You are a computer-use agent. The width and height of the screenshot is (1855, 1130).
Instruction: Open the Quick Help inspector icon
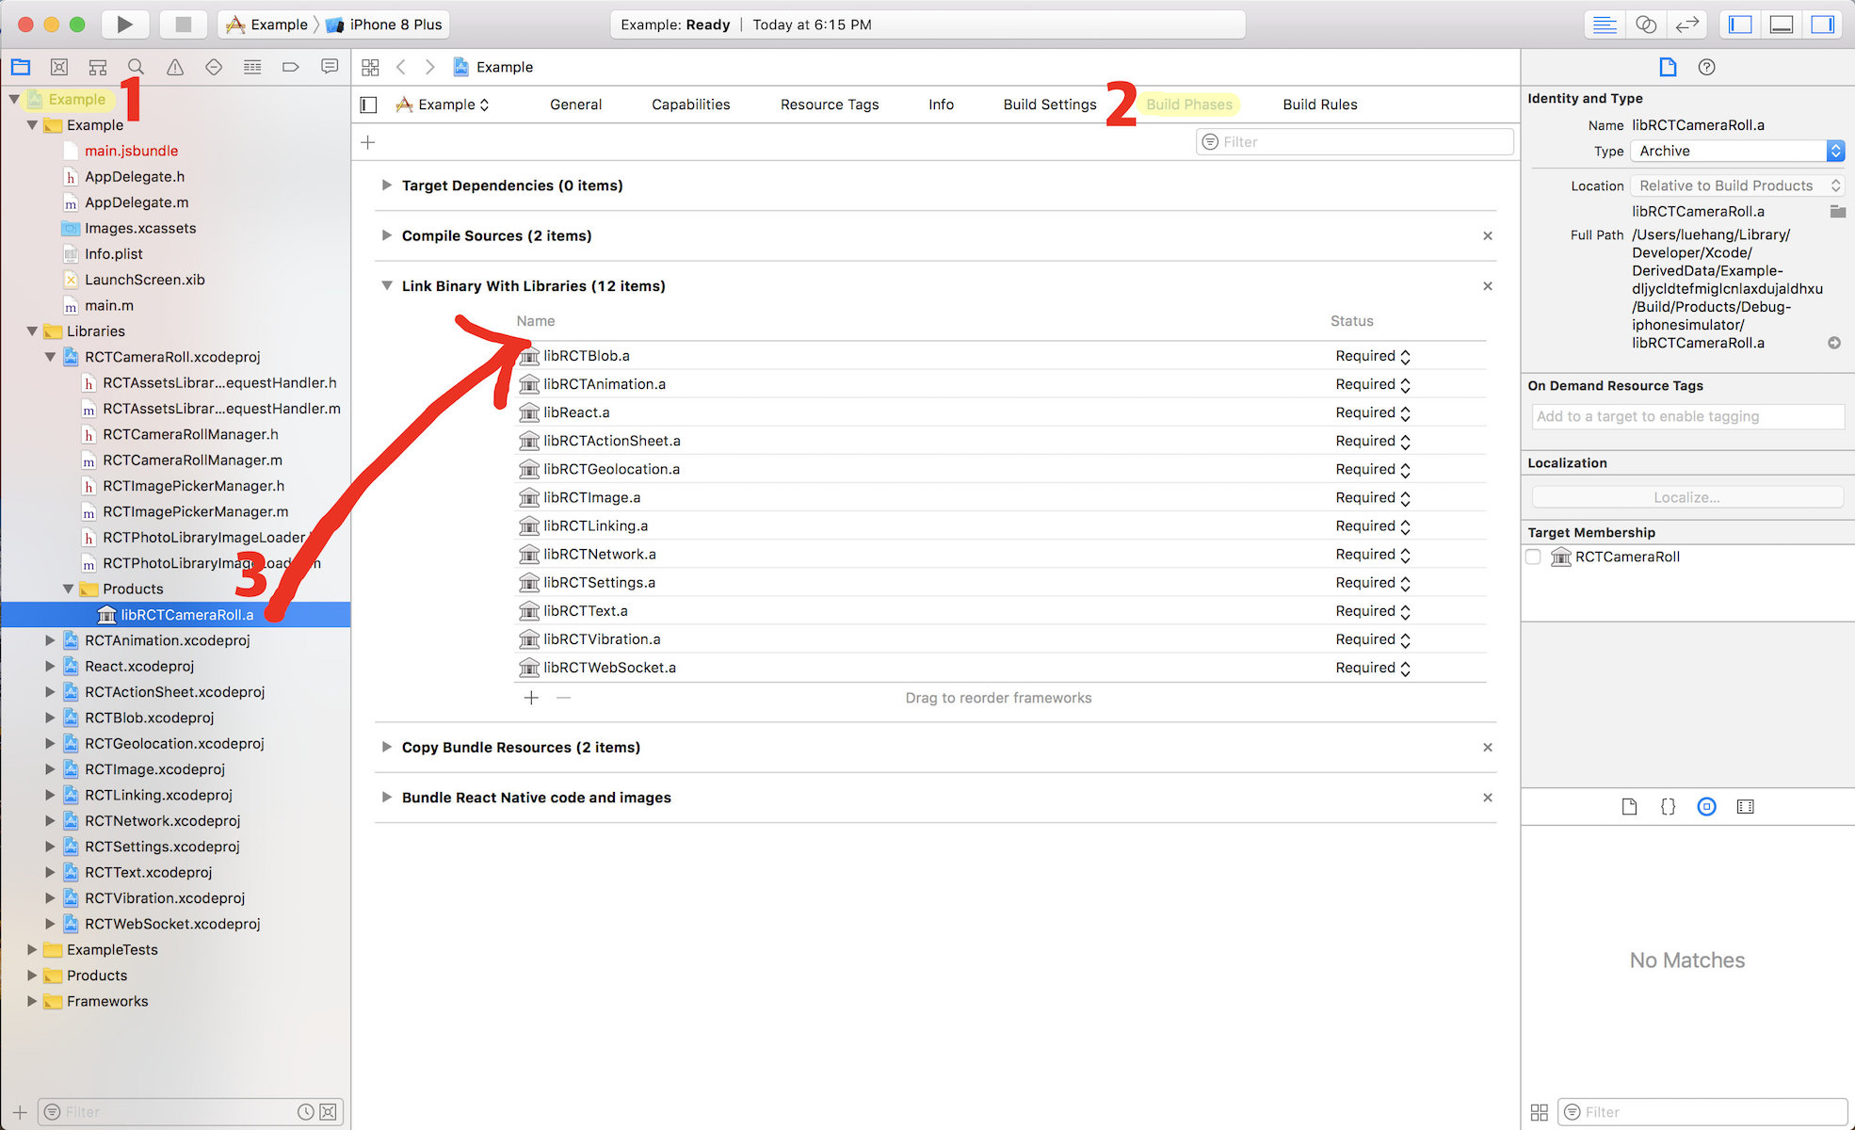click(1706, 67)
